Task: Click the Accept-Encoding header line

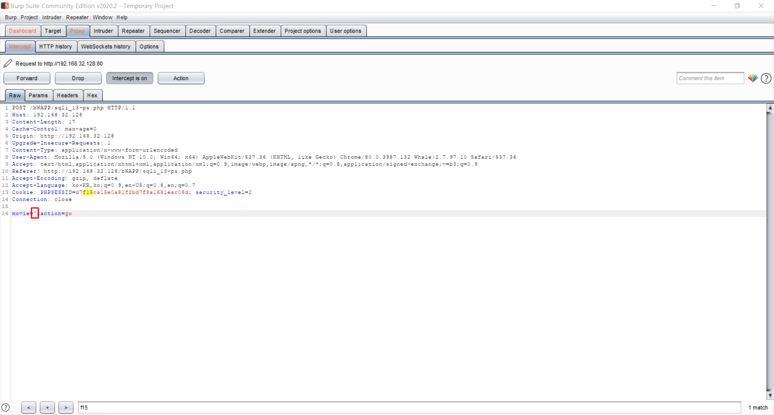Action: coord(65,178)
